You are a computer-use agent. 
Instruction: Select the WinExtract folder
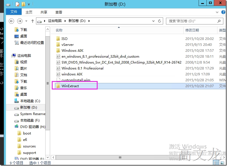point(70,86)
